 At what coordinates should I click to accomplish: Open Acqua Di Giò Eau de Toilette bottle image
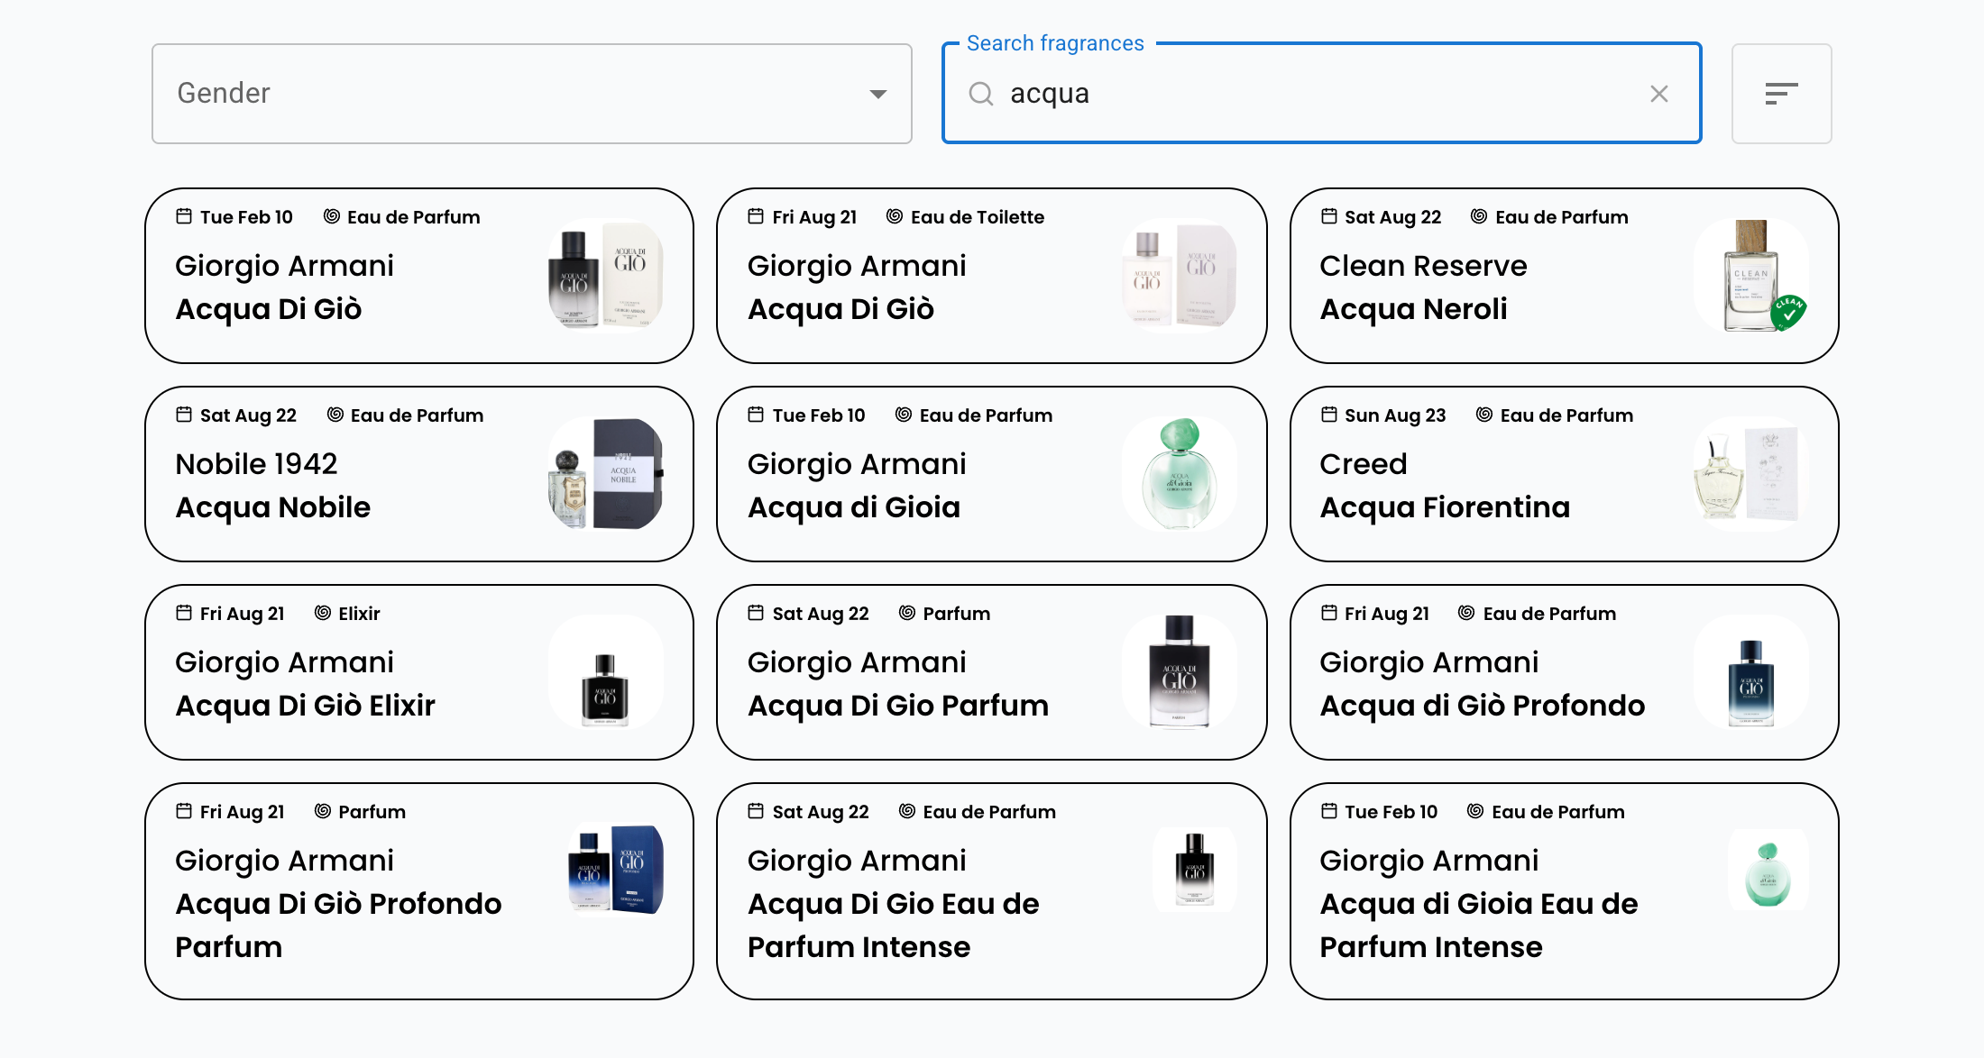(1179, 276)
